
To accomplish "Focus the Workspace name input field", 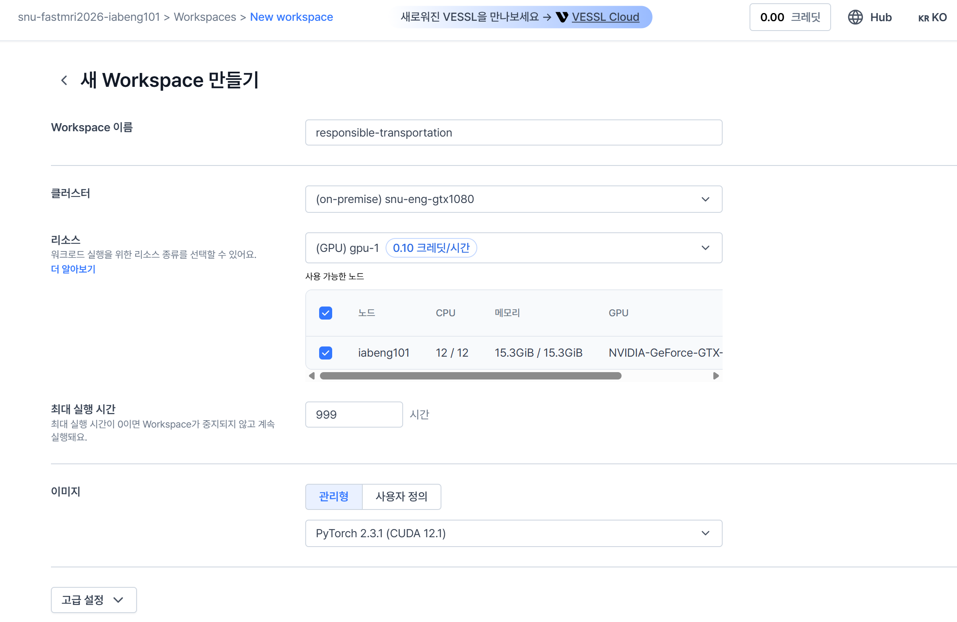I will point(514,132).
